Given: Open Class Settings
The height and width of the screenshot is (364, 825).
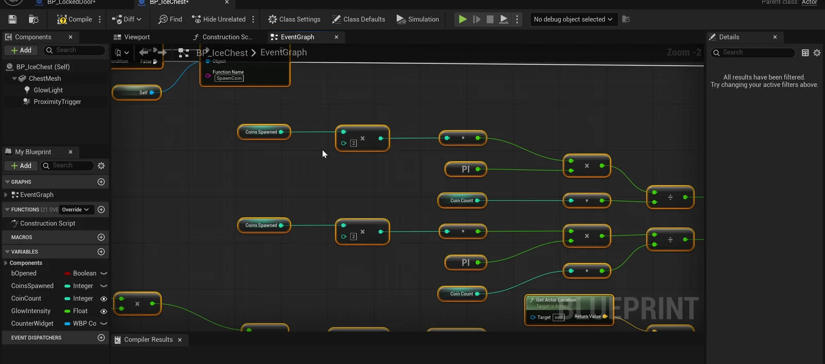Looking at the screenshot, I should pyautogui.click(x=294, y=20).
